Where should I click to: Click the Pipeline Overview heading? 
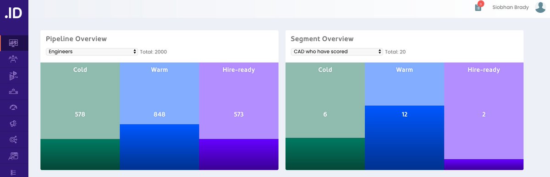76,39
